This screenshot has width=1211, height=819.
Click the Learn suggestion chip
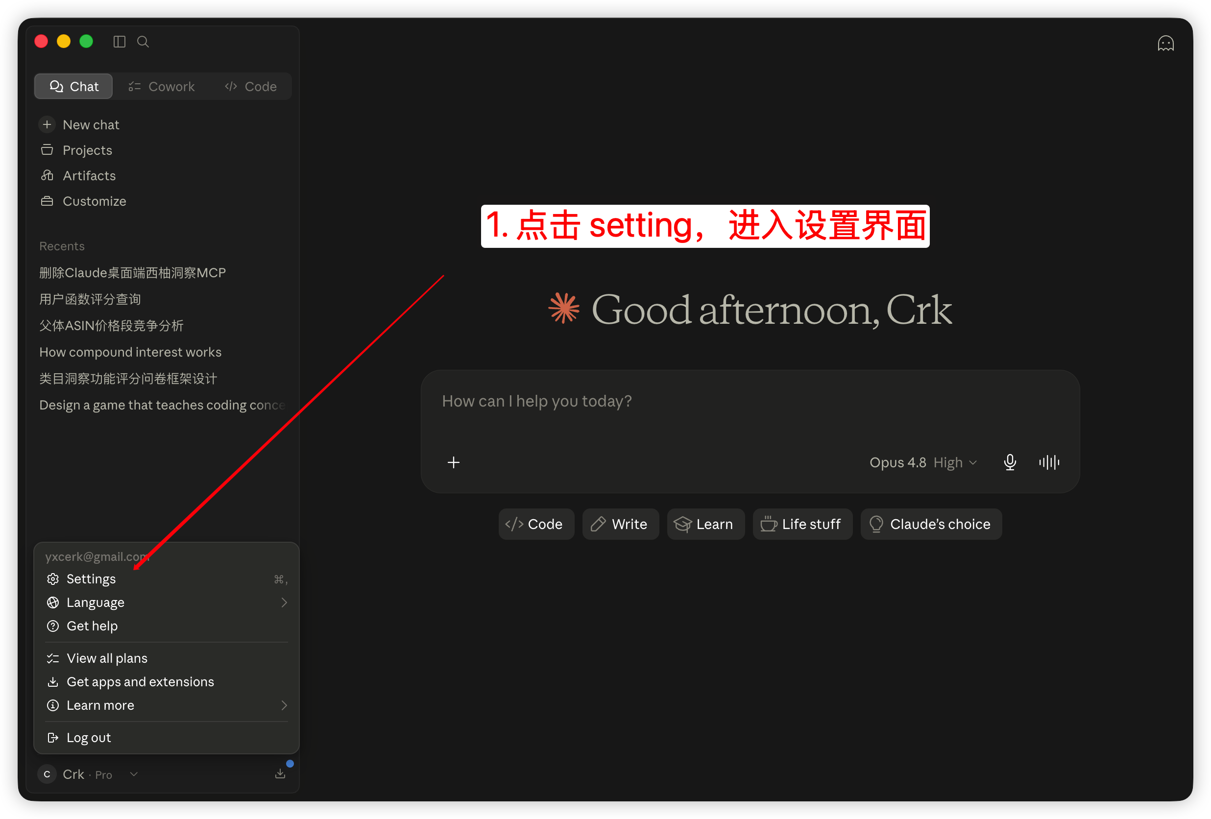click(705, 524)
